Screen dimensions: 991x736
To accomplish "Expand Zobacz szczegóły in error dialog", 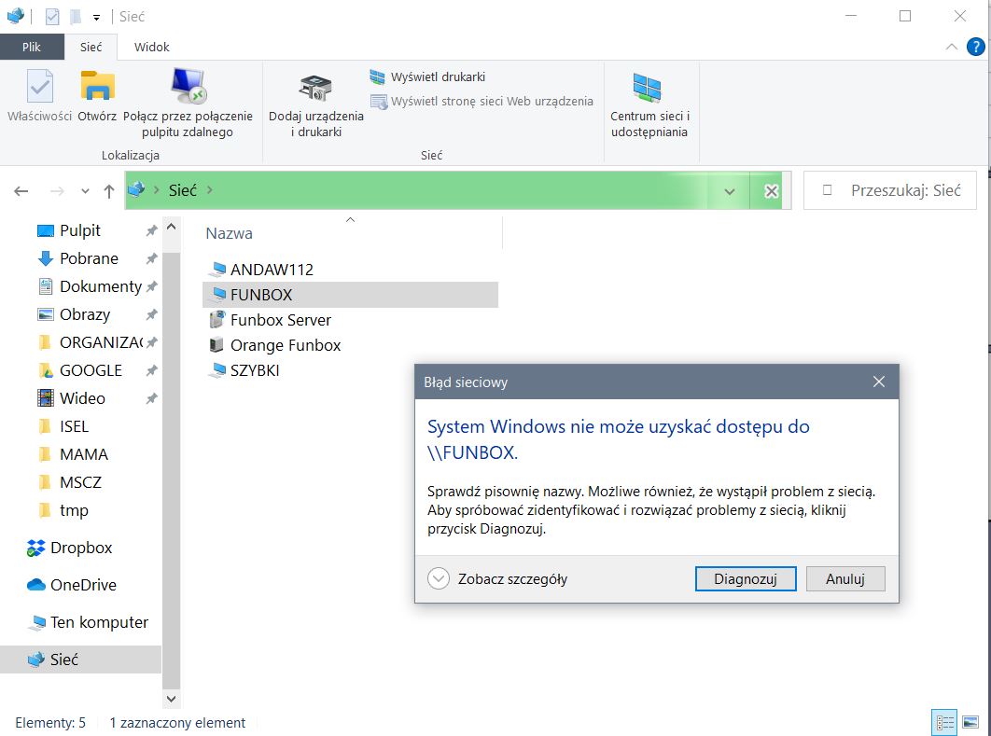I will pos(439,578).
